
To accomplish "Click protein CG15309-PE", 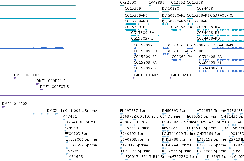I will (x=135, y=60).
